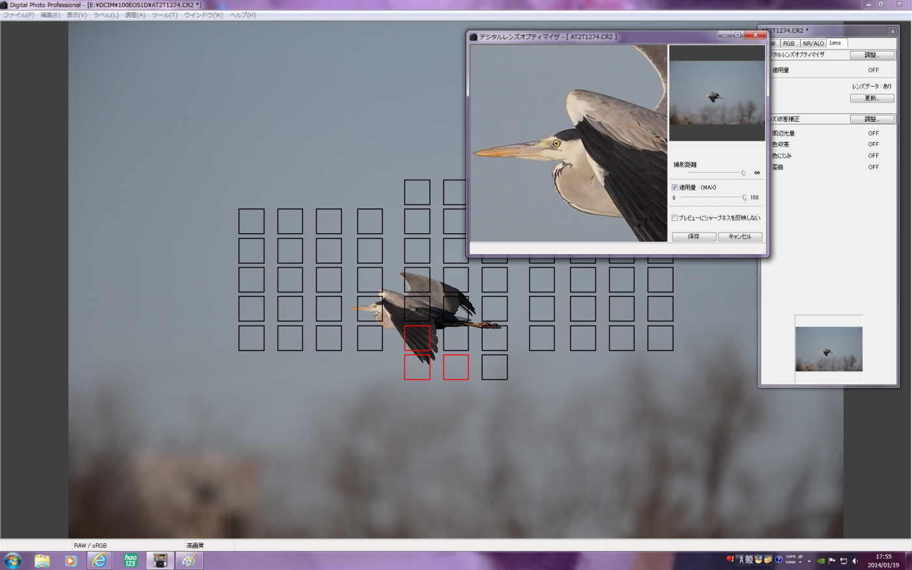
Task: Switch to the NR/ALO tab
Action: pos(813,43)
